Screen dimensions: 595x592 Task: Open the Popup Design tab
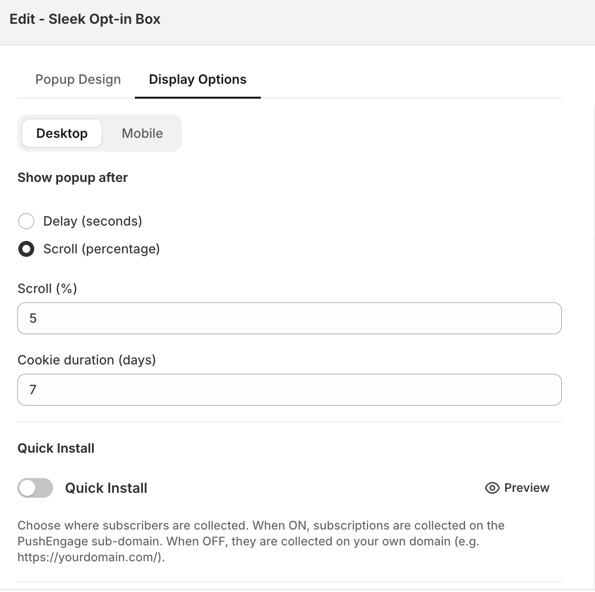[x=78, y=79]
